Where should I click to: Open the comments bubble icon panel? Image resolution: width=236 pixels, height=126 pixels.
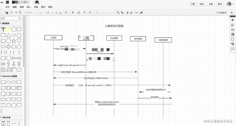pos(232,49)
